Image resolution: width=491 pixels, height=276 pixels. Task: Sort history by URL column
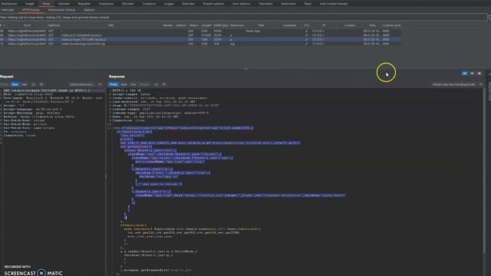pos(110,25)
